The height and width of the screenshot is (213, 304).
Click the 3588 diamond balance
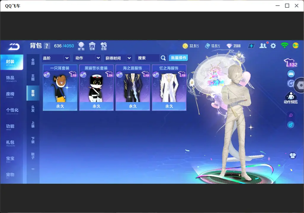coord(237,46)
